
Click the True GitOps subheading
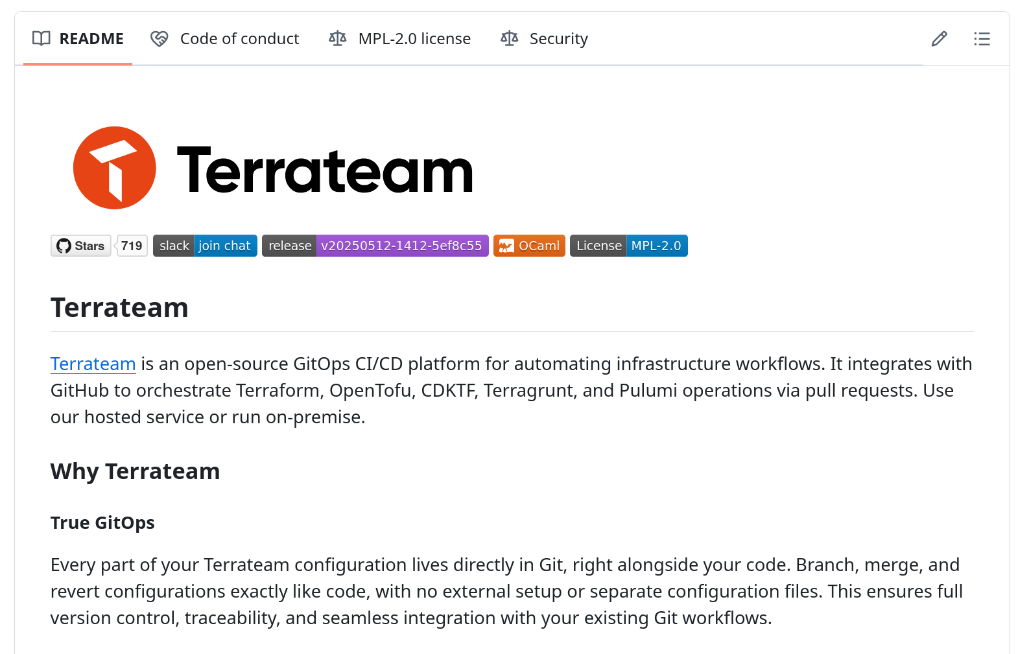tap(102, 522)
